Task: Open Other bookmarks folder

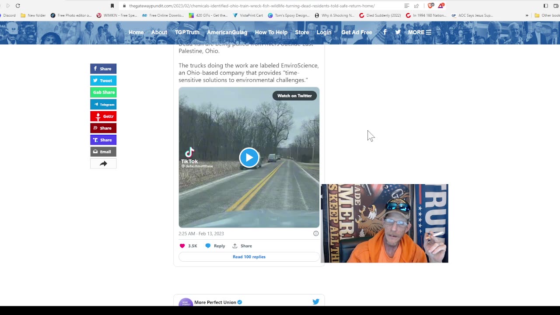Action: [547, 15]
